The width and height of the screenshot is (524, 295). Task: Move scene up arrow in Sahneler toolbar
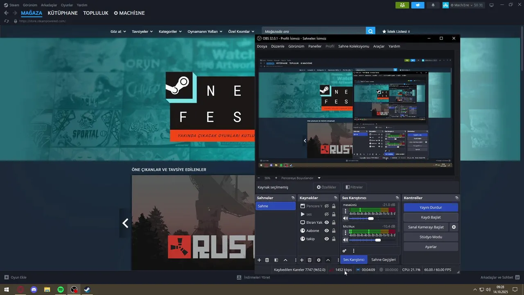(x=285, y=260)
